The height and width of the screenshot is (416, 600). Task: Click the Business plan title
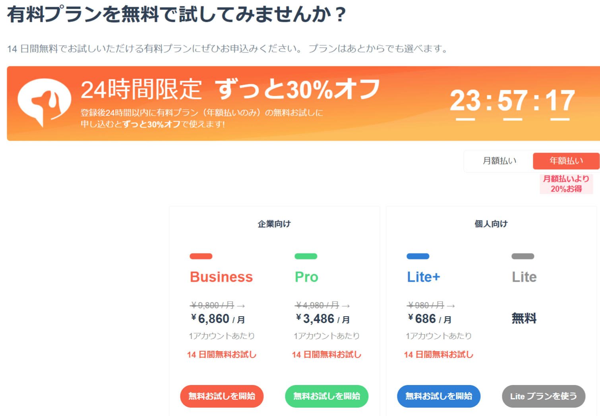pos(221,277)
